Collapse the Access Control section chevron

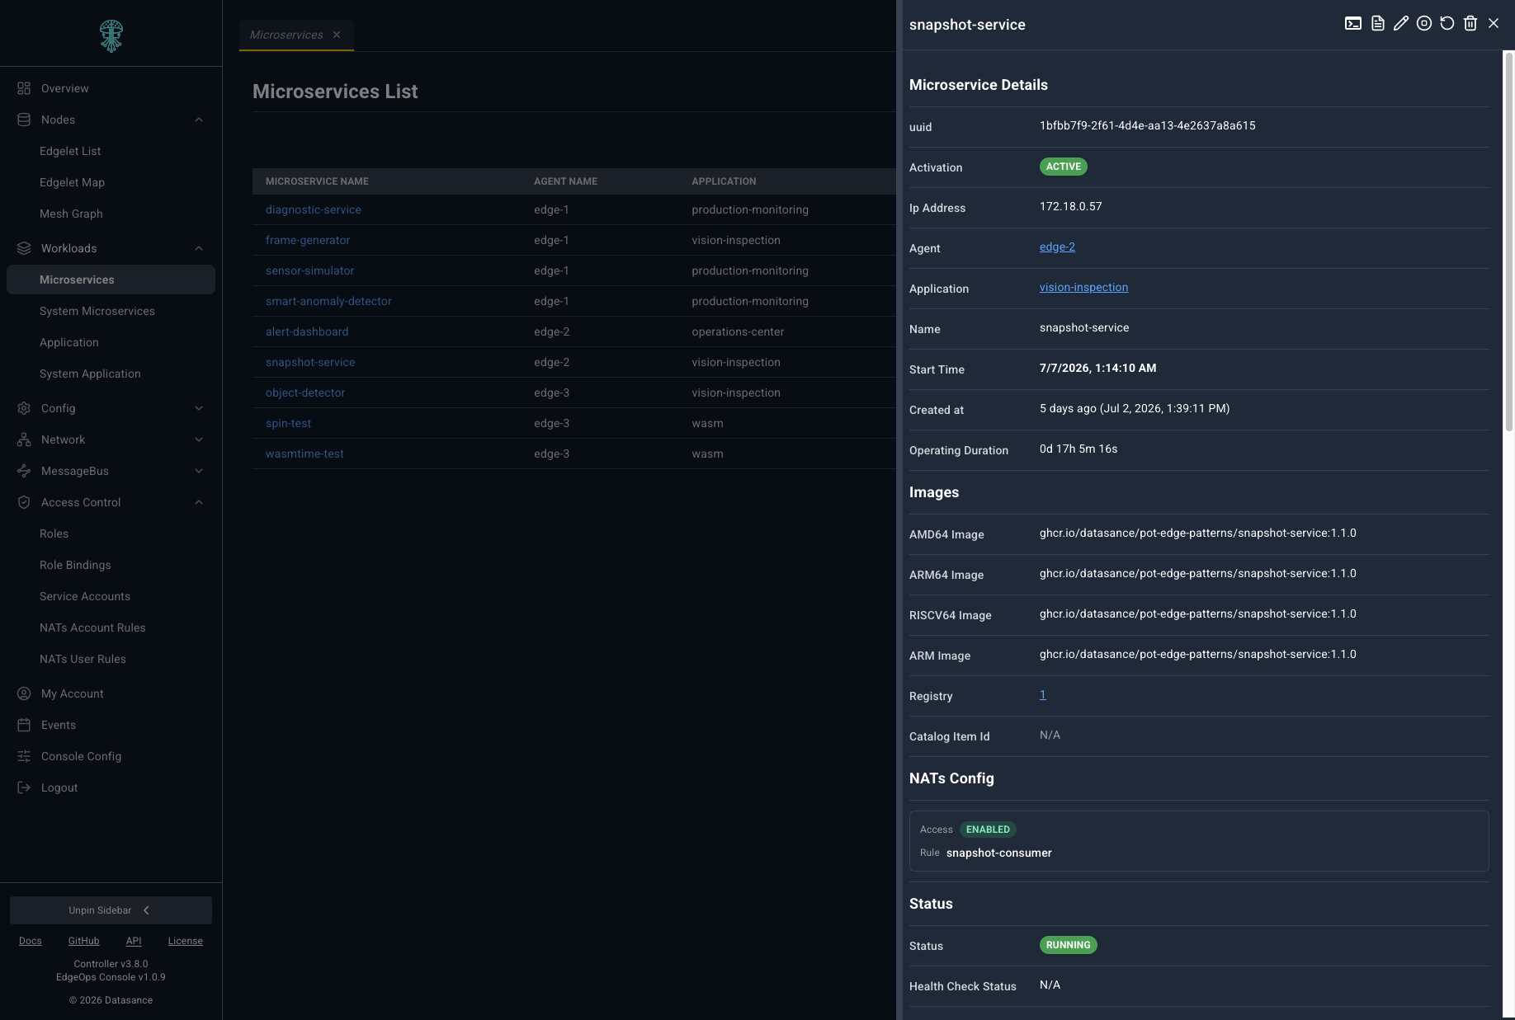point(199,502)
